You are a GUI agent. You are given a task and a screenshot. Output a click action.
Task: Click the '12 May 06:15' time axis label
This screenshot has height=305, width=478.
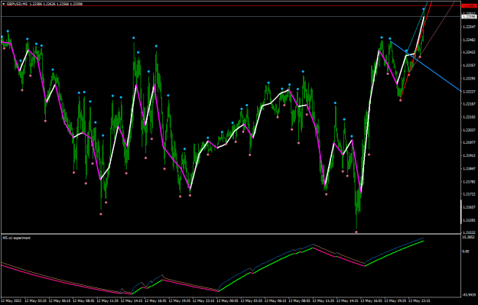[60, 301]
